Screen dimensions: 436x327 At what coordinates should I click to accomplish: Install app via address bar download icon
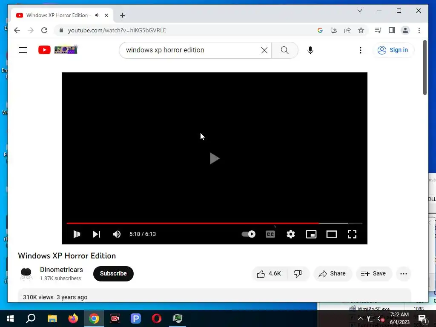point(334,30)
